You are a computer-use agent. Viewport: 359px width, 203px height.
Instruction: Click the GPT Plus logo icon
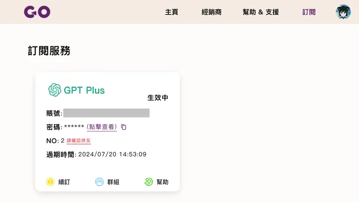(54, 90)
